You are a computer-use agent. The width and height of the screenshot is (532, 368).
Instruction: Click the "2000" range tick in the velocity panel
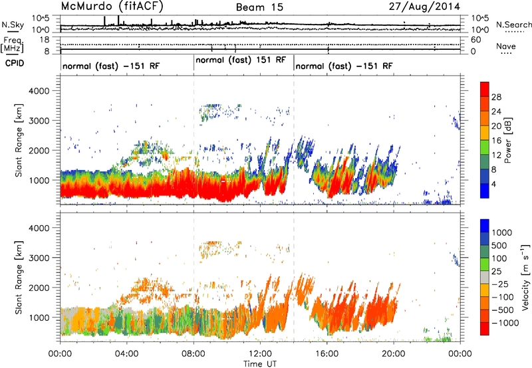39,288
